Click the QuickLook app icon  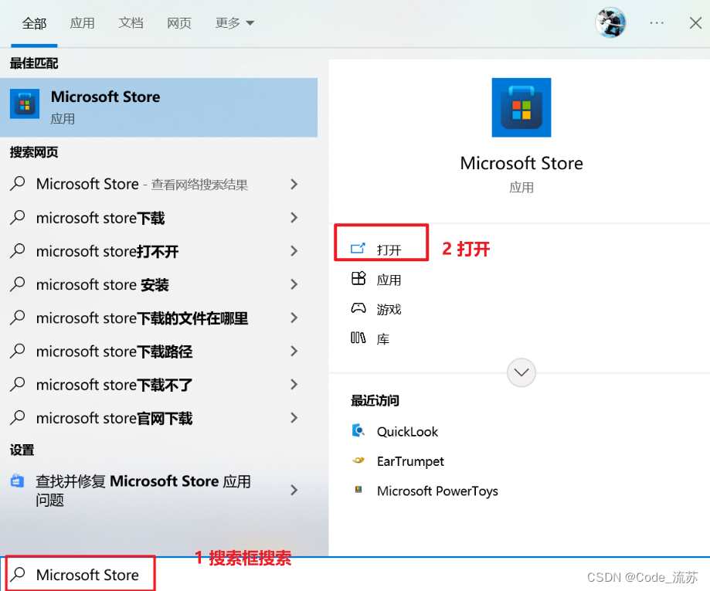tap(358, 430)
